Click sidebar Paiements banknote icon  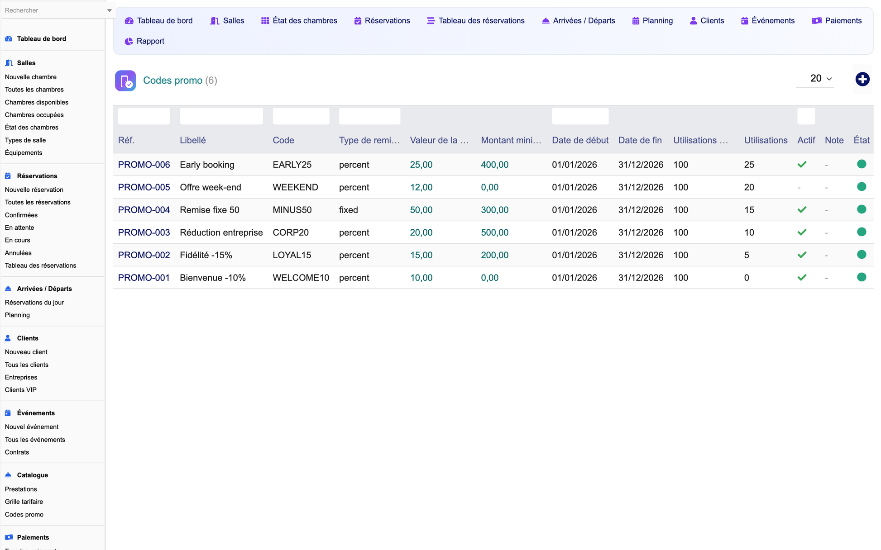coord(9,537)
